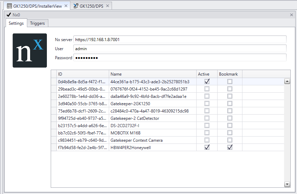Image resolution: width=297 pixels, height=194 pixels.
Task: Select ID cell 75ed6b78-dcf1-2609-2c...
Action: tap(83, 111)
